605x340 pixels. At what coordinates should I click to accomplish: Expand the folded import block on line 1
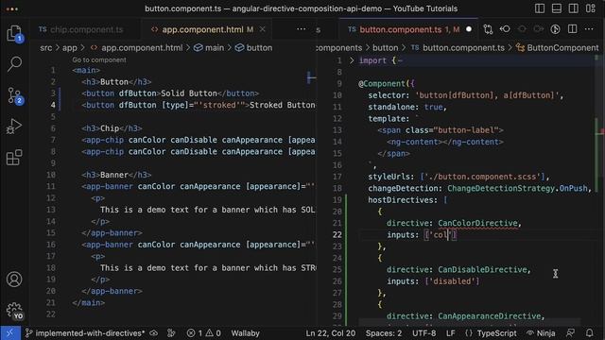point(352,60)
